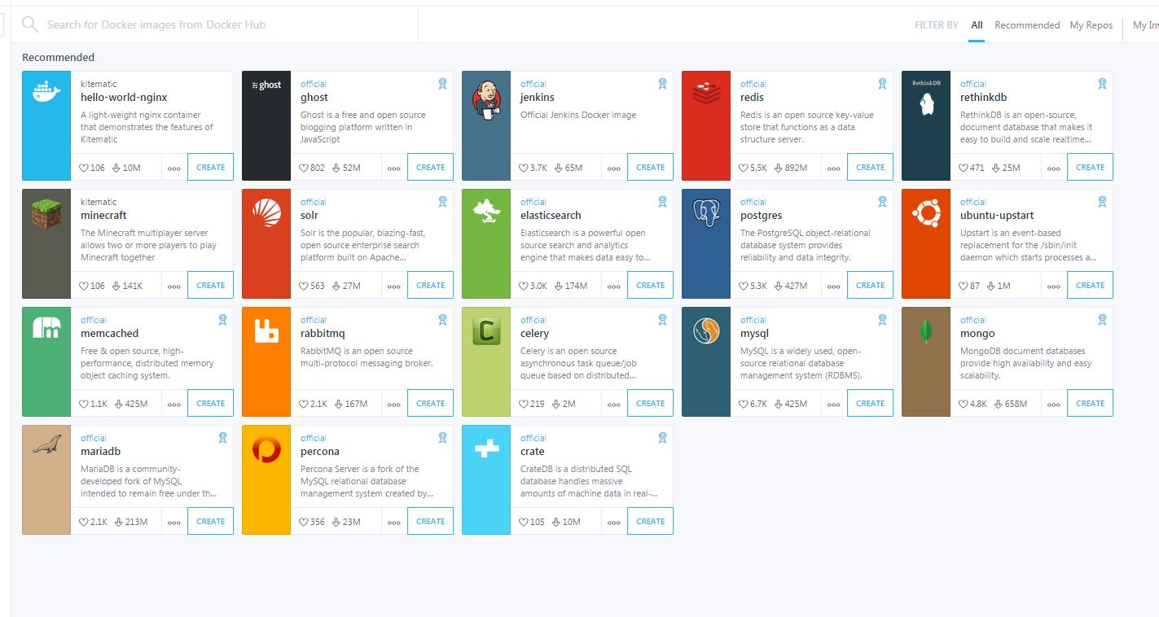Click CREATE on the crate card
This screenshot has height=617, width=1159.
(x=650, y=521)
